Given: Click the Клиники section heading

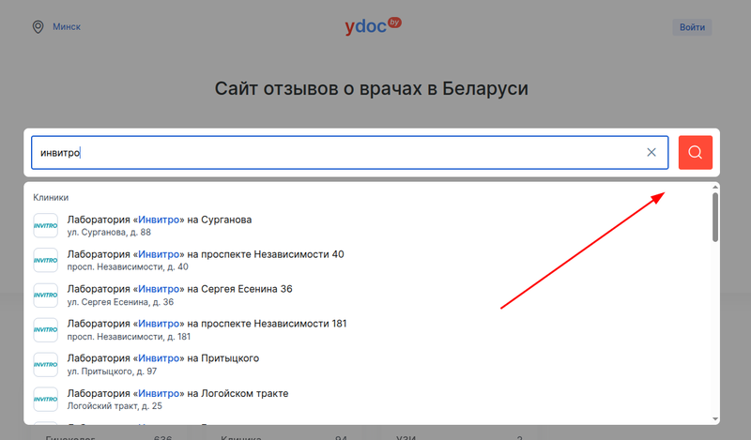Looking at the screenshot, I should pos(51,197).
